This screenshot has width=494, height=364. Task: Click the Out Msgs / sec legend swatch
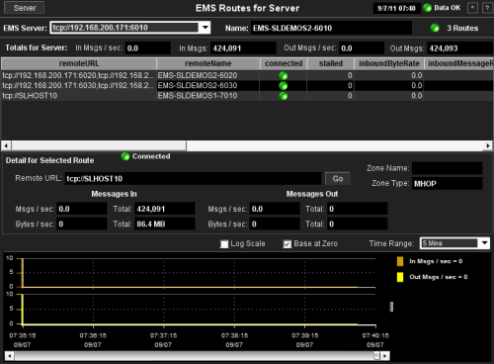click(x=400, y=277)
